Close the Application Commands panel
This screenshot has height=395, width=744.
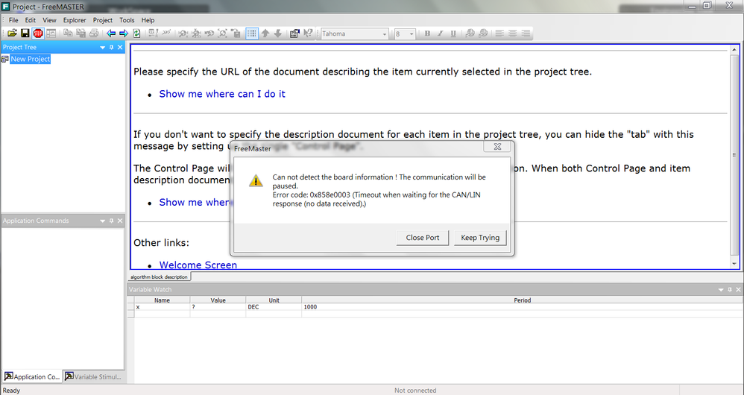pyautogui.click(x=120, y=221)
